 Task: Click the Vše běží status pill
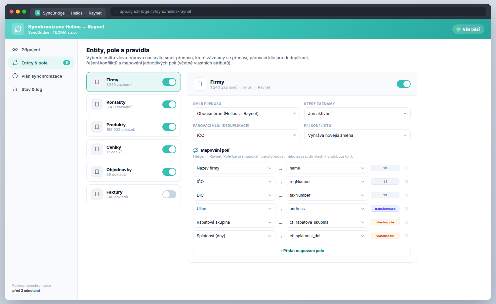click(468, 29)
